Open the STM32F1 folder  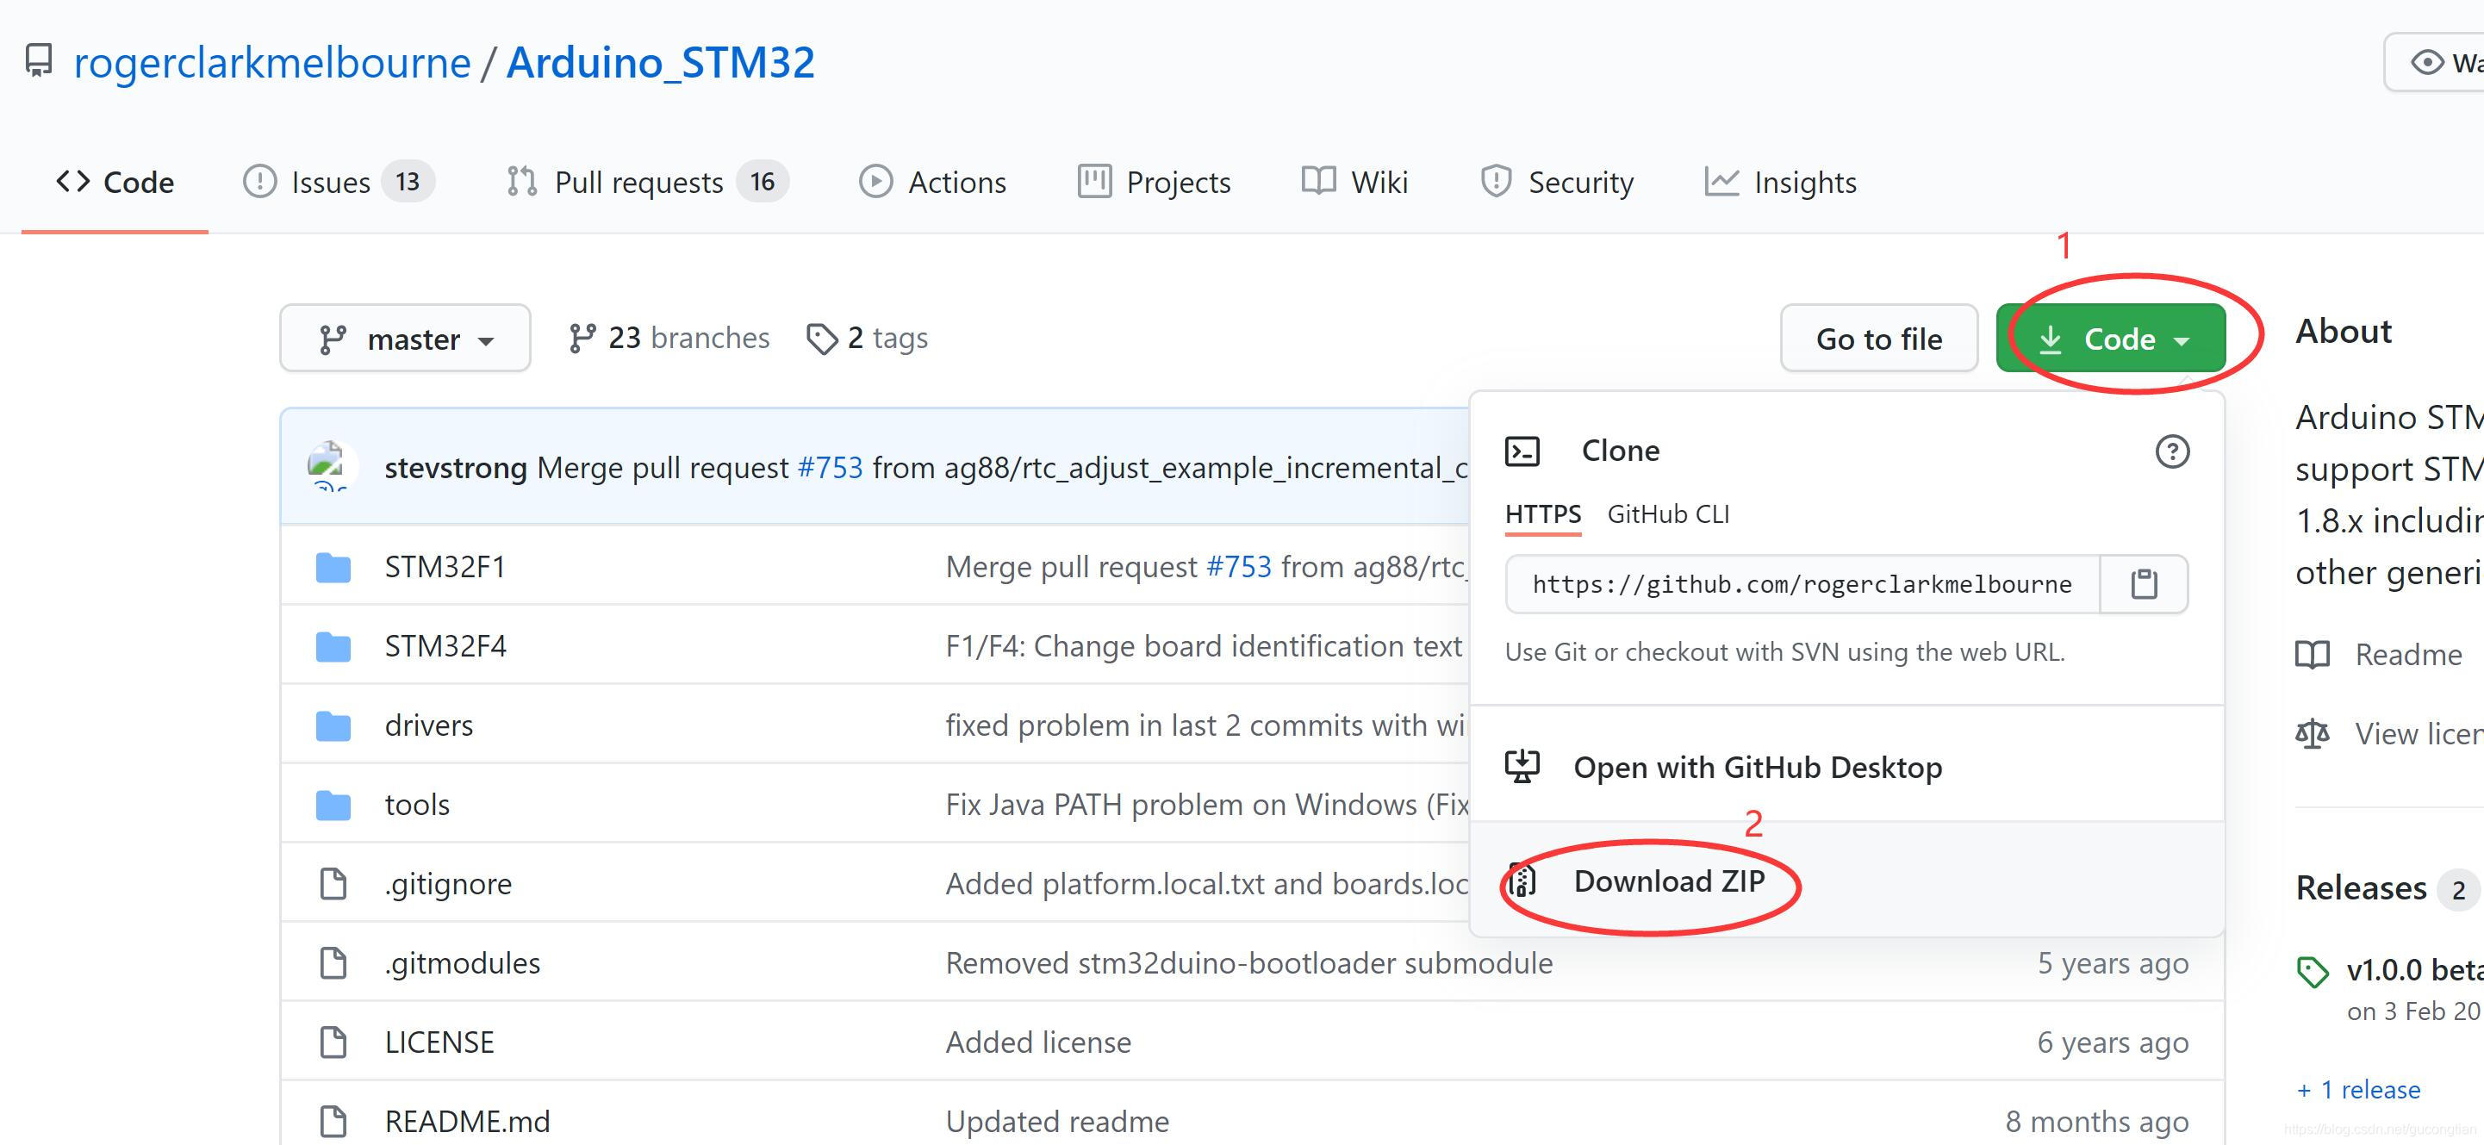coord(445,566)
